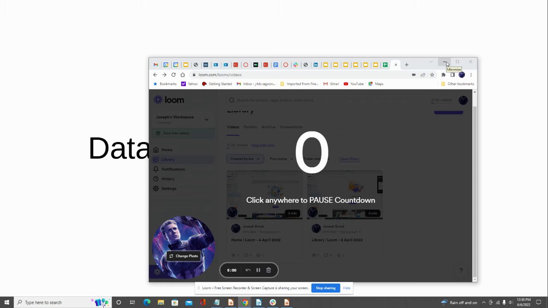Viewport: 548px width, 308px height.
Task: Open the Library | Loom - 2 April 2022 thumbnail
Action: (x=345, y=195)
